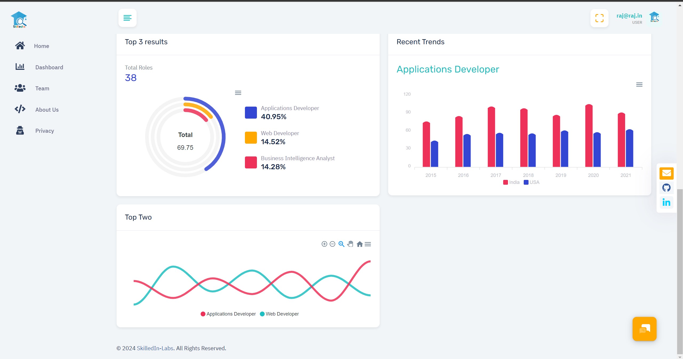The image size is (683, 359).
Task: Navigate to About Us page
Action: click(x=47, y=110)
